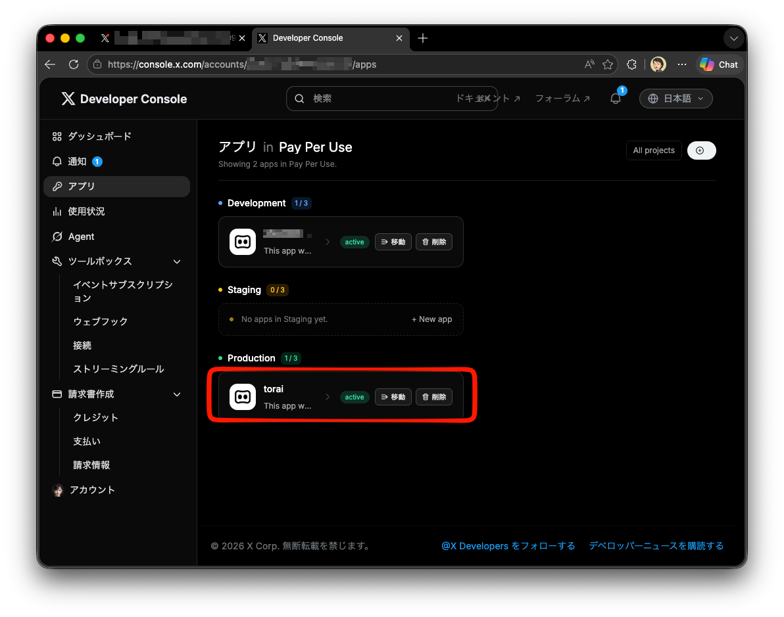Image resolution: width=784 pixels, height=617 pixels.
Task: Open the Copilot Chat button
Action: click(x=719, y=64)
